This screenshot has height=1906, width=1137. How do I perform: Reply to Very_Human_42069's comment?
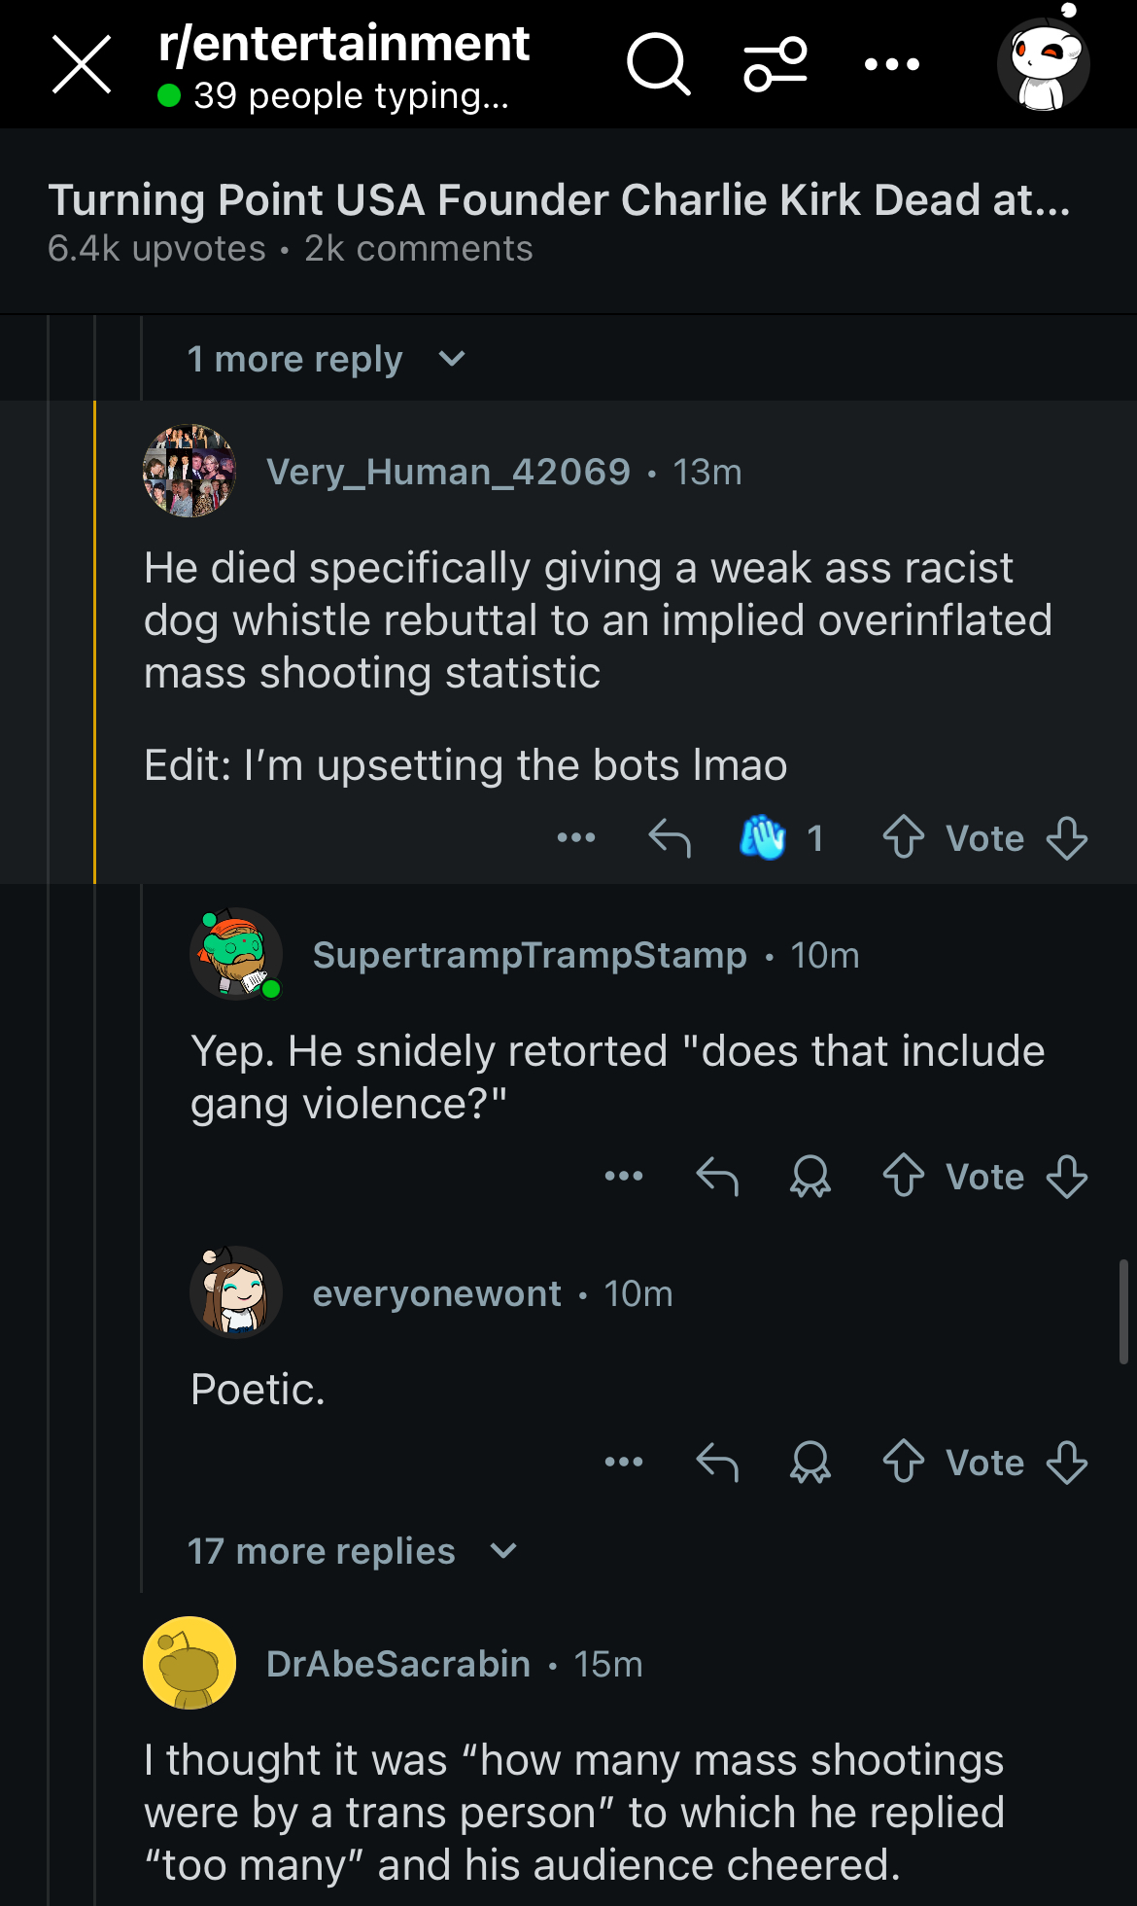click(x=670, y=837)
